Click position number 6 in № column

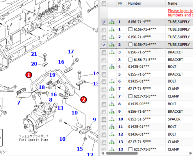pos(120,81)
